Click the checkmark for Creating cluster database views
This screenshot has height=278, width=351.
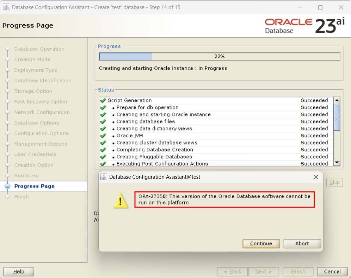click(x=103, y=143)
